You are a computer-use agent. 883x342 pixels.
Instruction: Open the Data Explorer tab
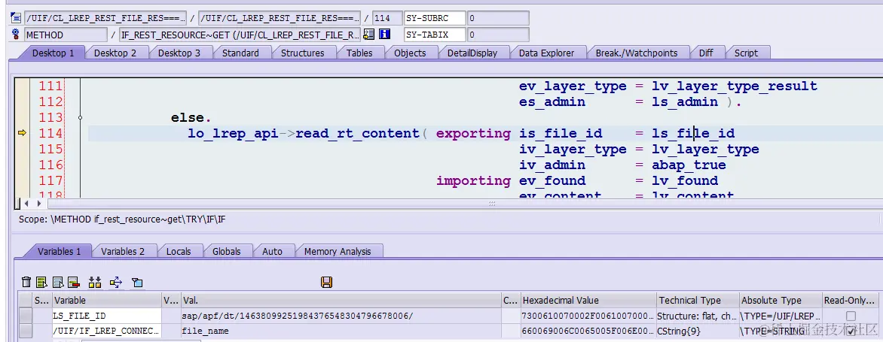point(546,53)
